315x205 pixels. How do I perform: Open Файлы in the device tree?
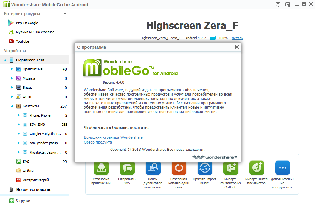tap(28, 171)
